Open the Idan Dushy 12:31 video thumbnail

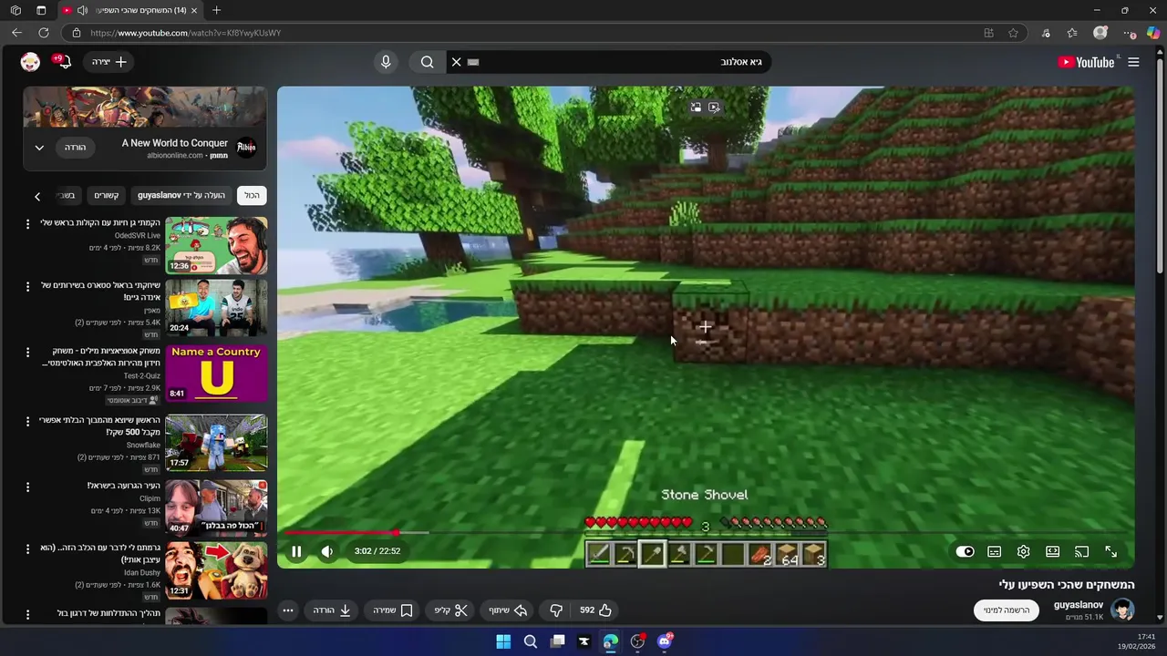point(216,571)
